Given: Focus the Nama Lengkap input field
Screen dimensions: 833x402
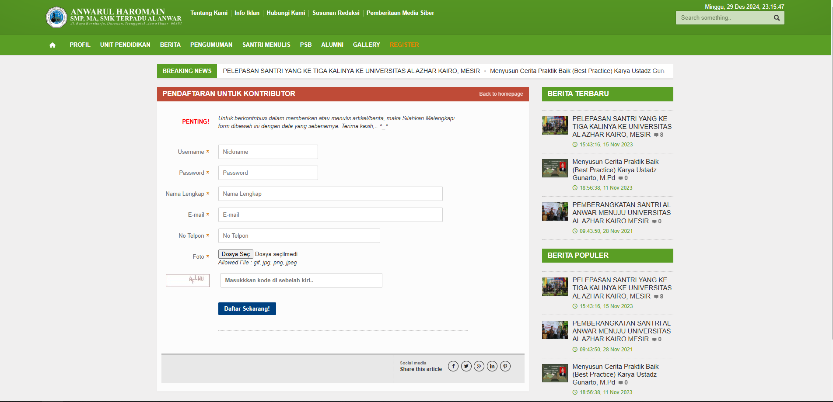Looking at the screenshot, I should 330,194.
